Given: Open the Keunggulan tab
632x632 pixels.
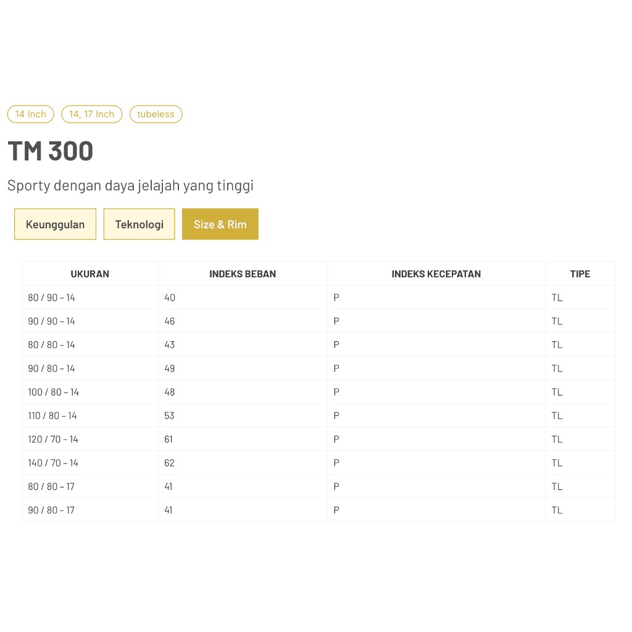Looking at the screenshot, I should tap(55, 224).
